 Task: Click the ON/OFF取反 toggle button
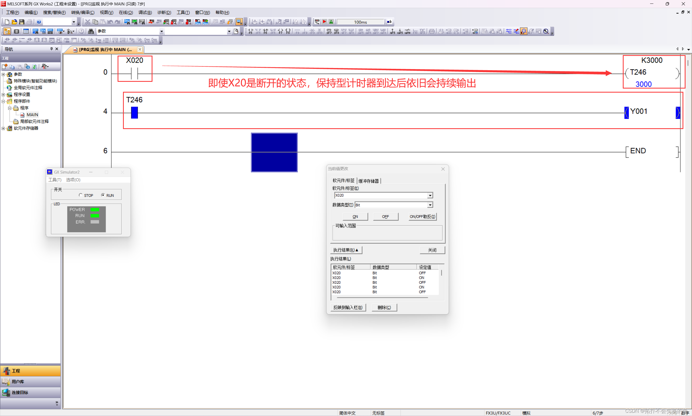(422, 217)
